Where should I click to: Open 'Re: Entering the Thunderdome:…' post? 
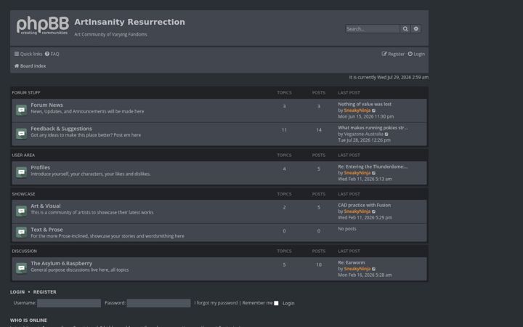373,166
